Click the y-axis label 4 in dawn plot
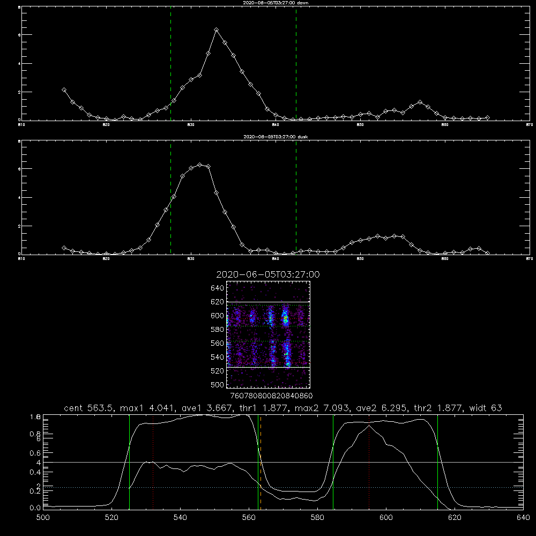The height and width of the screenshot is (536, 536). coord(19,64)
